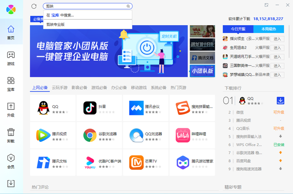Viewport: 293px width, 194px height.
Task: Click 进入 button for 指尖领主
Action: [277, 39]
